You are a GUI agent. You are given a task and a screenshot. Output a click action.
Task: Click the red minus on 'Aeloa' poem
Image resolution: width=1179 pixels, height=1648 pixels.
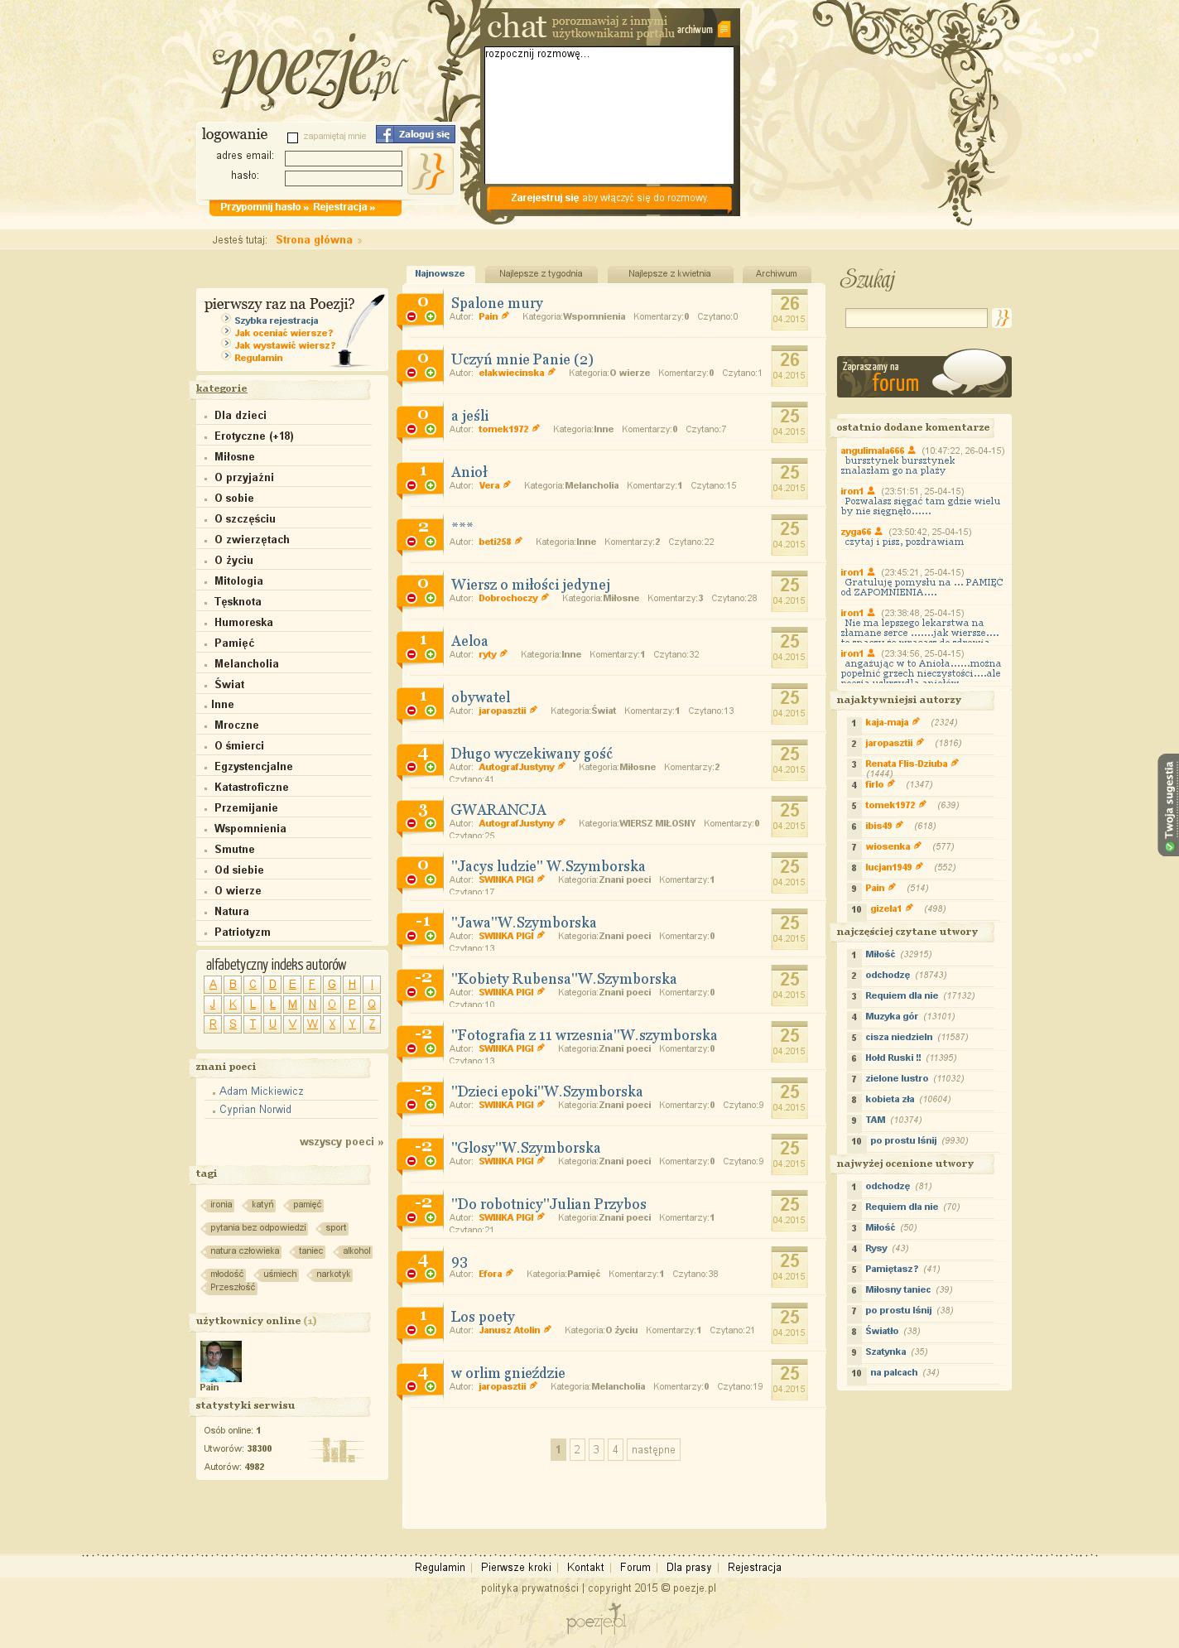tap(411, 655)
